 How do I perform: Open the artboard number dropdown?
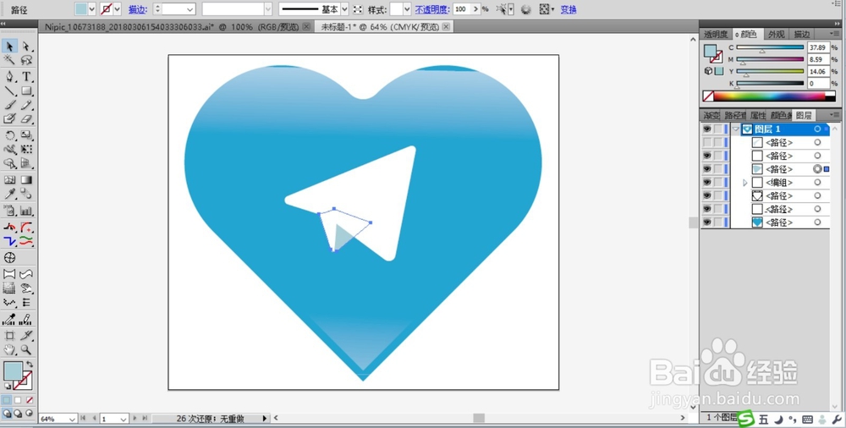124,419
